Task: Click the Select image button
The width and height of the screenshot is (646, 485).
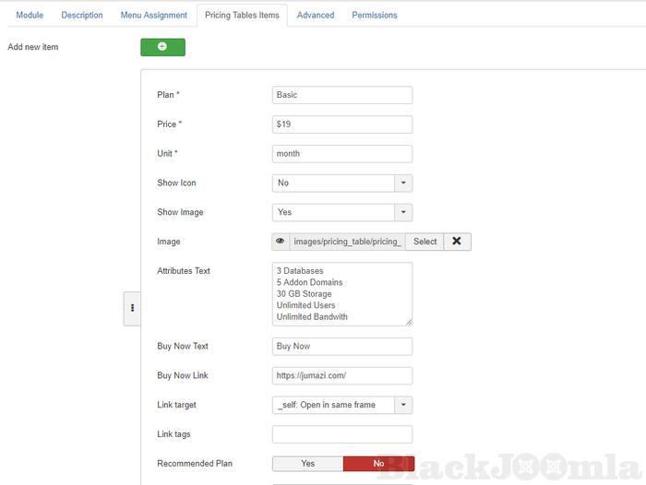Action: coord(425,242)
